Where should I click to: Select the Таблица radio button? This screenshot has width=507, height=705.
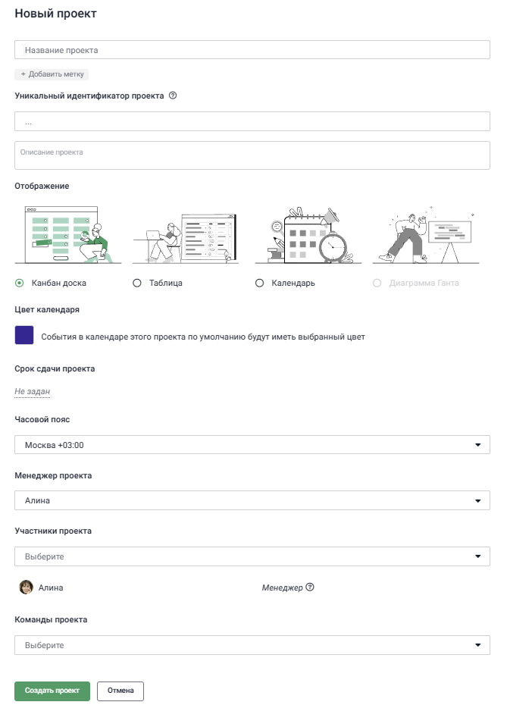137,283
